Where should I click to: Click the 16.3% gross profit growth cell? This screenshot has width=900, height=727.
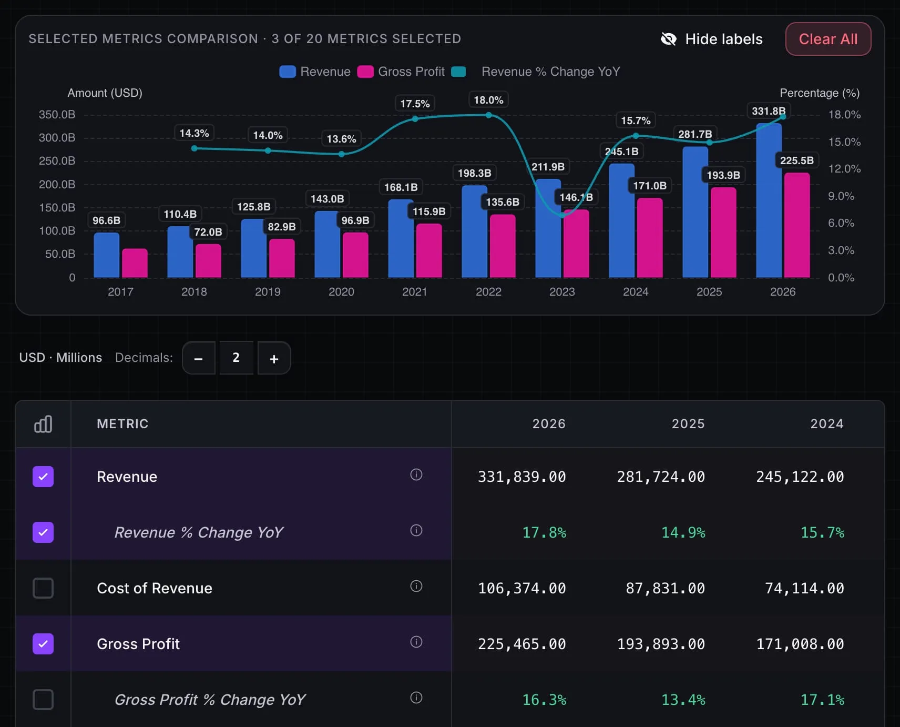point(545,700)
